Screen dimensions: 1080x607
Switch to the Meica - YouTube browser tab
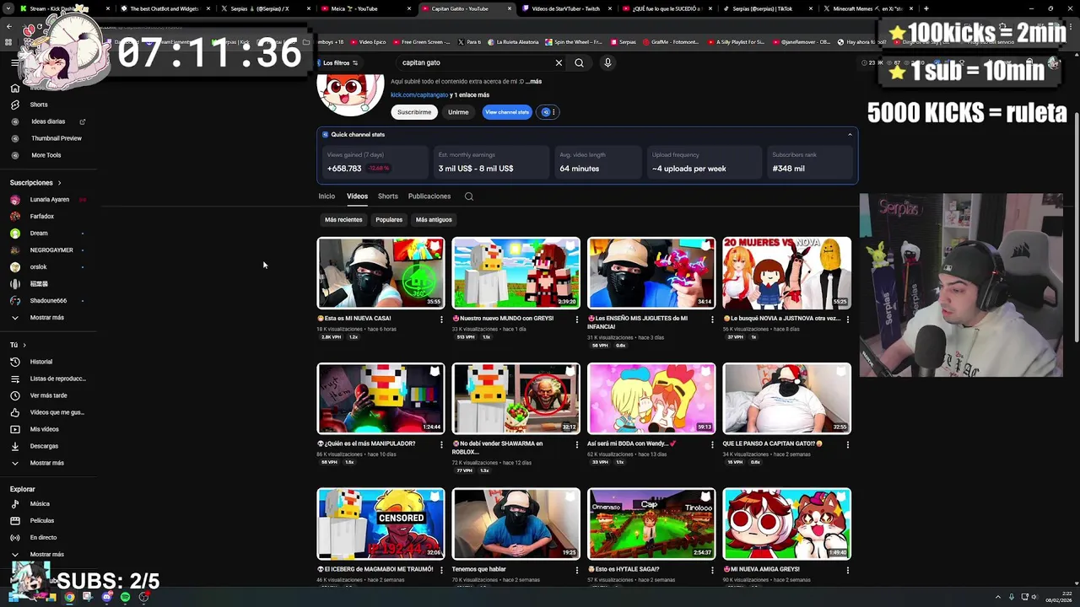[x=365, y=8]
